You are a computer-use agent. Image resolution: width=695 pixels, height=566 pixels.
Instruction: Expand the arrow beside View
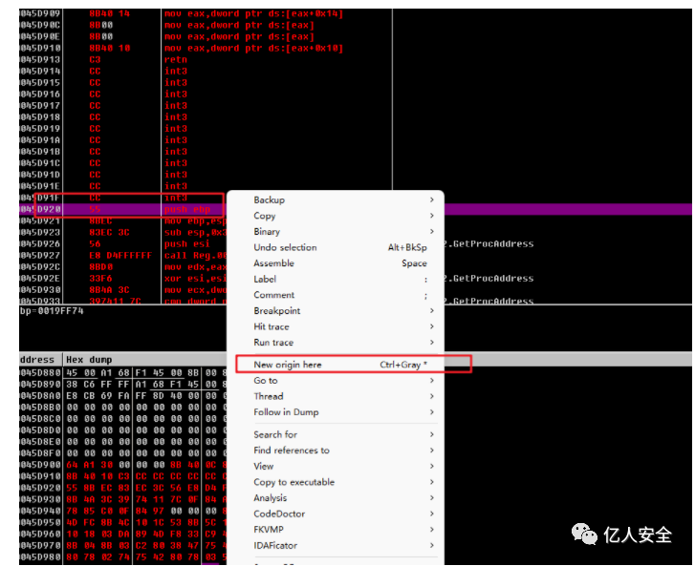click(x=432, y=467)
